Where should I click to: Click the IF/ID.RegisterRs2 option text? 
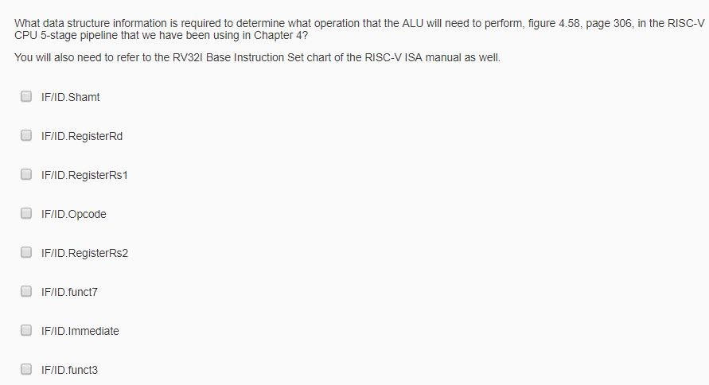point(84,253)
